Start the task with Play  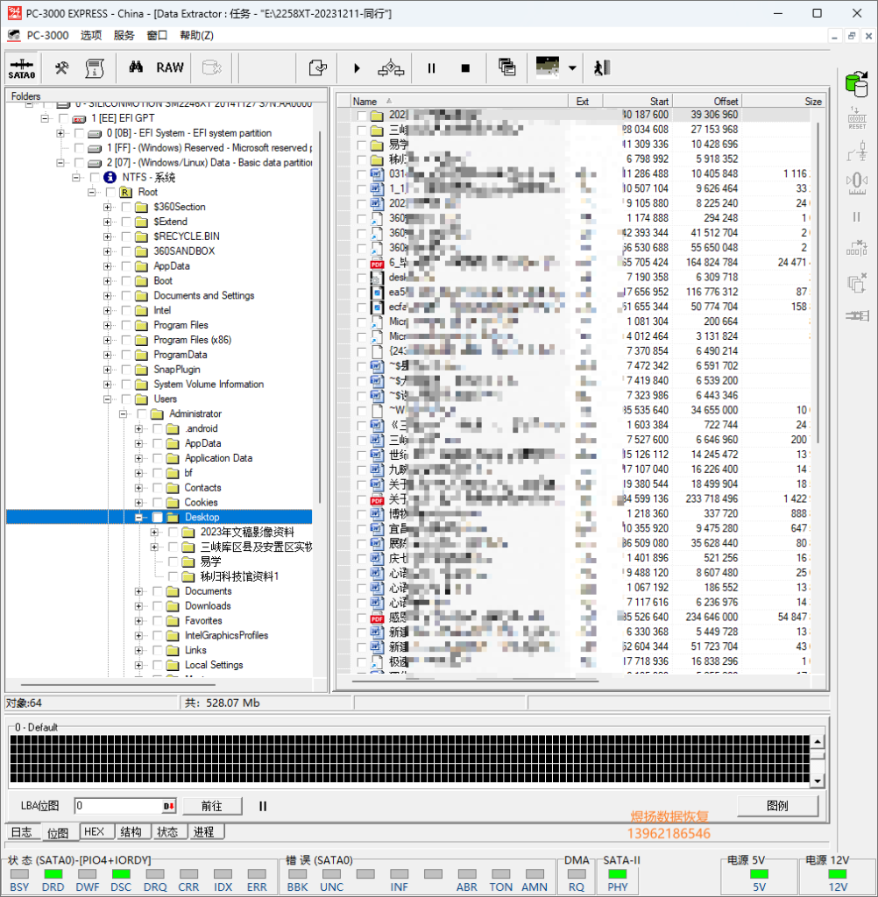coord(358,68)
